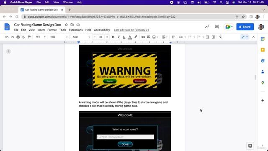The width and height of the screenshot is (268, 151).
Task: Open the Insert menu
Action: pos(41,30)
